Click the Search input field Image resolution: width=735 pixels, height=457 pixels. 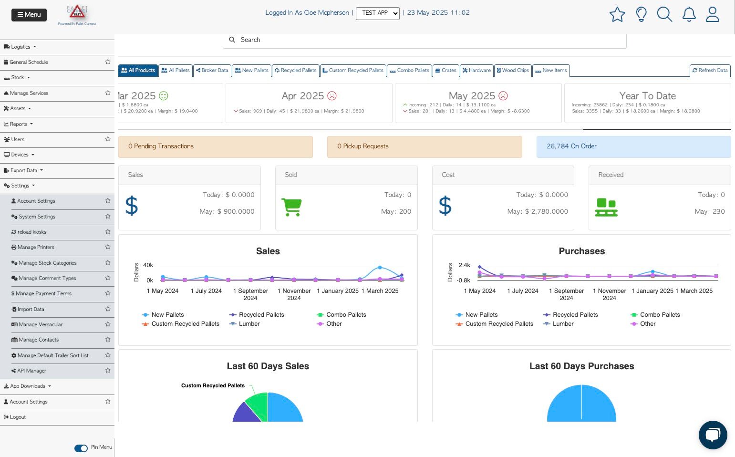tap(424, 40)
